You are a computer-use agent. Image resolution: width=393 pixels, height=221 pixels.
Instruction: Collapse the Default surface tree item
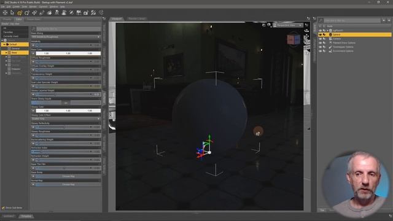coord(4,44)
